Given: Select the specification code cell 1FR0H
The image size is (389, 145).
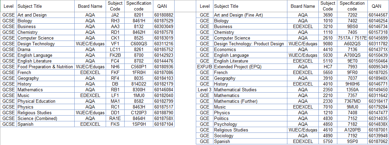Looking at the screenshot, I should [139, 72].
